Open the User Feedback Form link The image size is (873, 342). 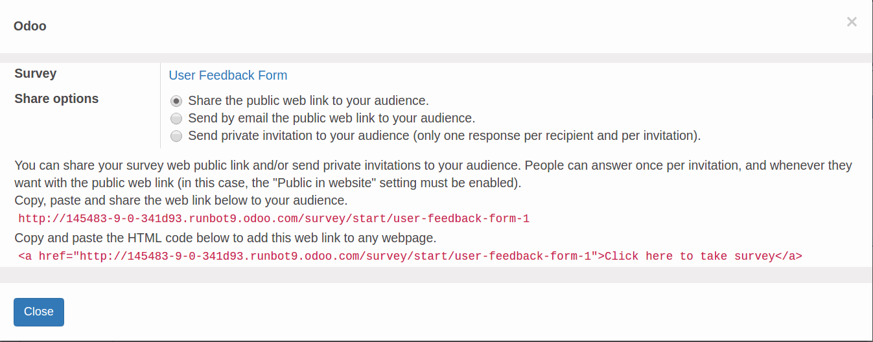point(228,75)
